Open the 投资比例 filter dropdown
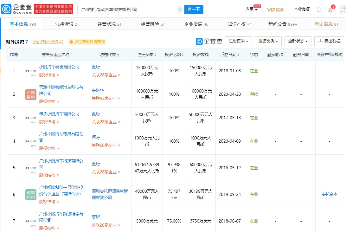This screenshot has width=346, height=233. pyautogui.click(x=268, y=41)
